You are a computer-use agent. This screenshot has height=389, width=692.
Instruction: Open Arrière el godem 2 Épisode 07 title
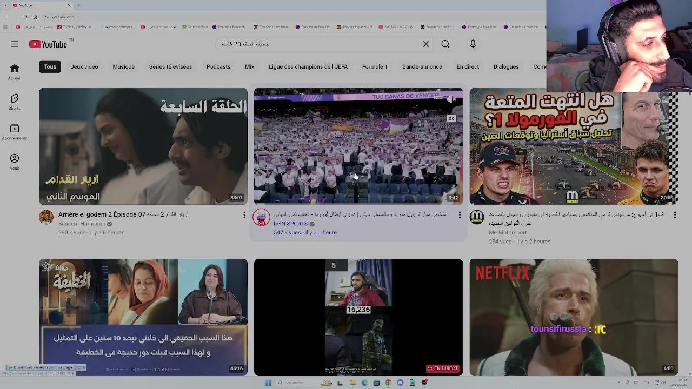pyautogui.click(x=123, y=214)
